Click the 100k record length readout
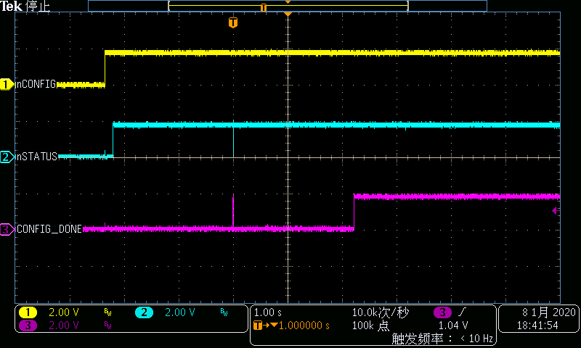The height and width of the screenshot is (348, 581). pyautogui.click(x=370, y=326)
